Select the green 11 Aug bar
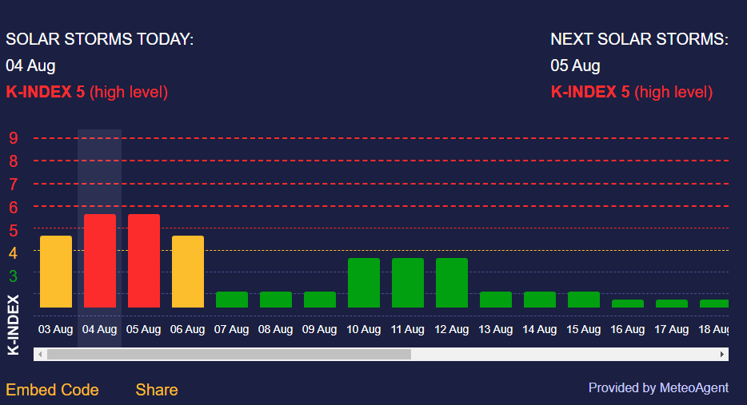Screen dimensions: 747x405 click(x=408, y=283)
